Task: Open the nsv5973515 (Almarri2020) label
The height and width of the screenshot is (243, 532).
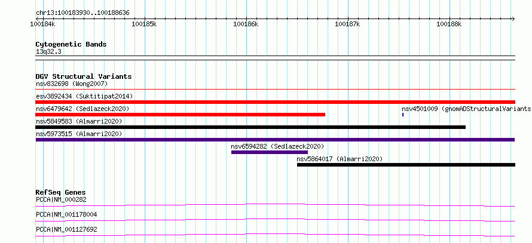Action: (x=79, y=134)
